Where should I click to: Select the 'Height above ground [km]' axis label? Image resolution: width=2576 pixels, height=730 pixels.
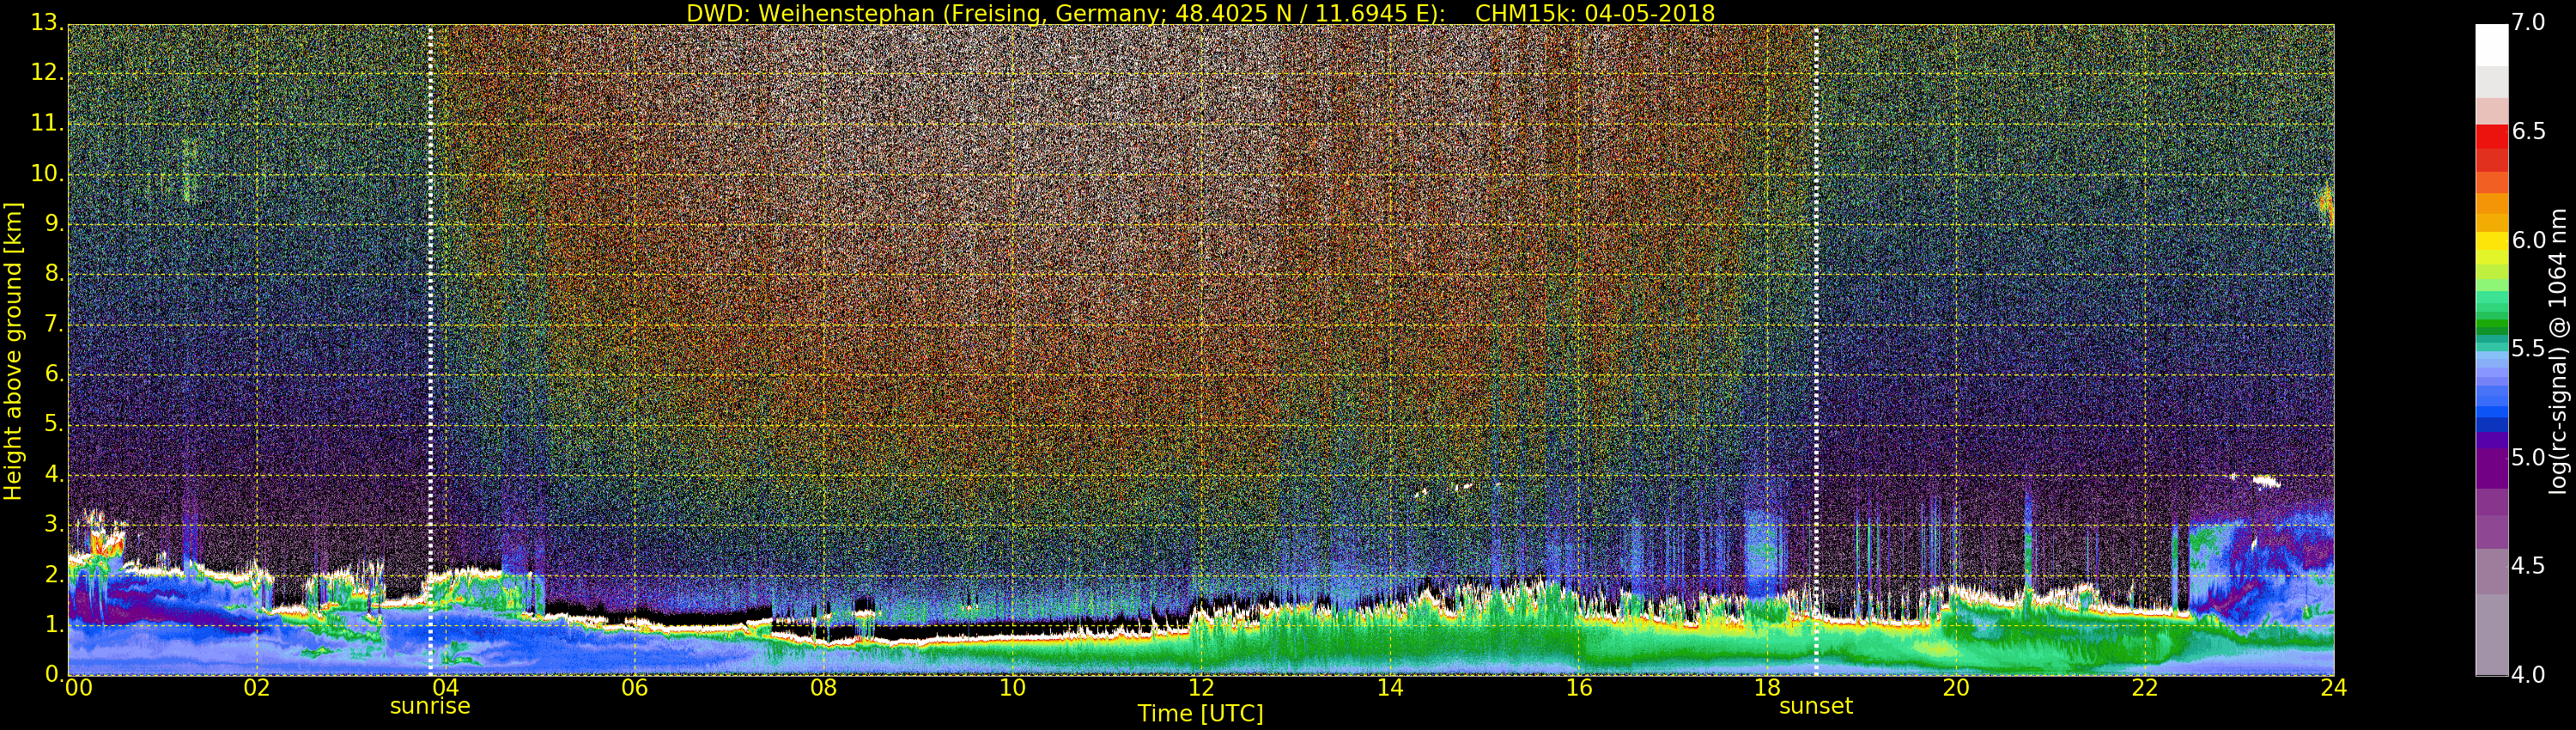pos(13,351)
